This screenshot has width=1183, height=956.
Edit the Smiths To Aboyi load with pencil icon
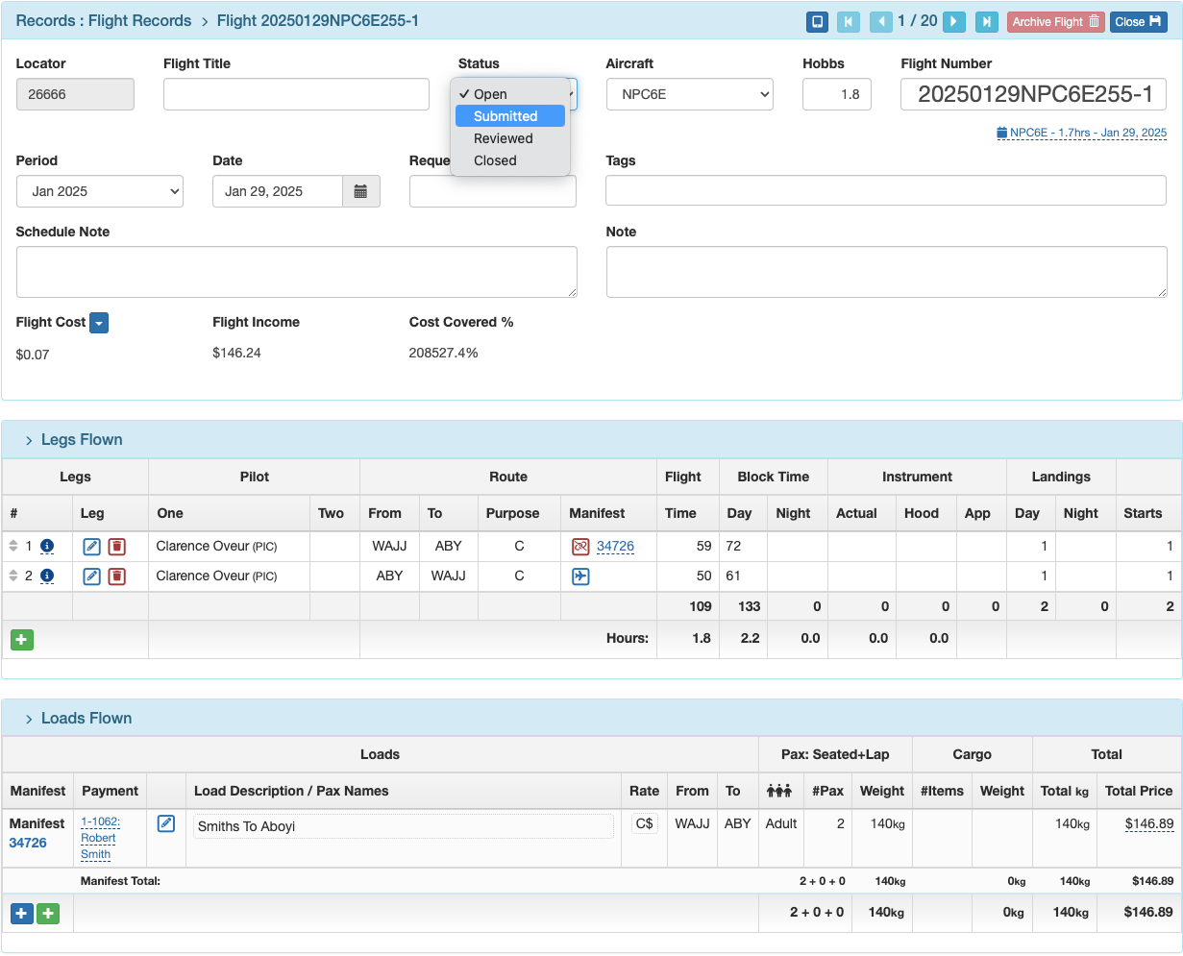pos(165,823)
